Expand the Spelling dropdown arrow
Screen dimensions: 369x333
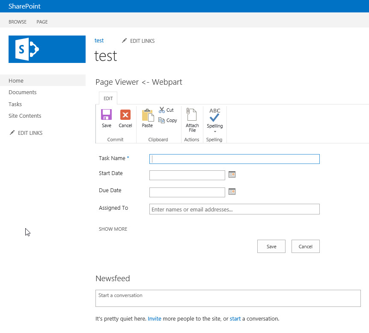(x=215, y=131)
